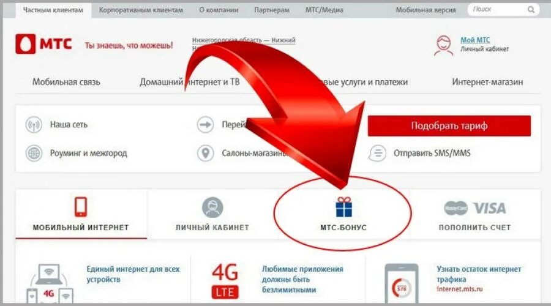
Task: Click the Подобрать тариф button
Action: click(x=449, y=126)
